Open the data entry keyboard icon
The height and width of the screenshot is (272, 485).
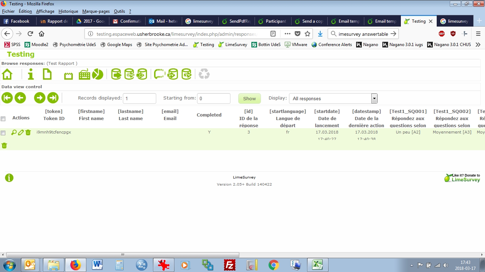[x=85, y=74]
